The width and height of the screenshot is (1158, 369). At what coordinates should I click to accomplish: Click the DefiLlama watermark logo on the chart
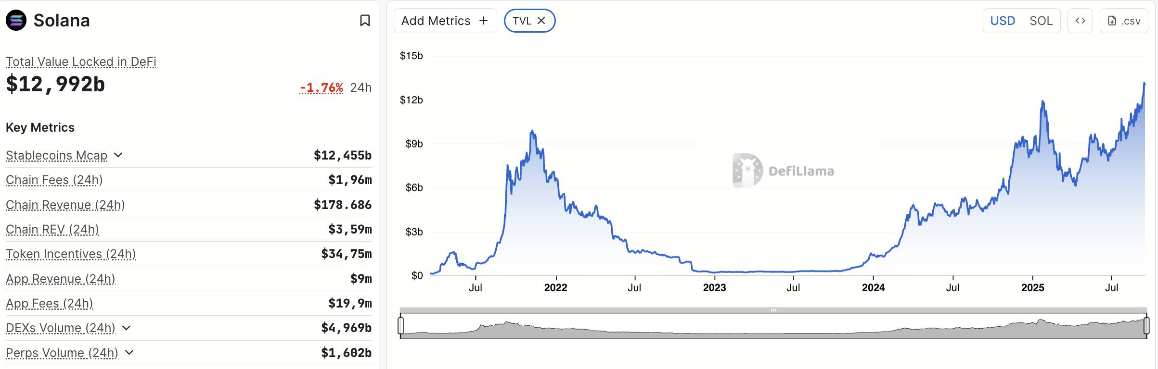784,170
